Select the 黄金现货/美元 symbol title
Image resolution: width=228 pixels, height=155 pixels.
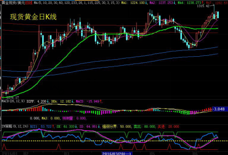tap(13, 3)
